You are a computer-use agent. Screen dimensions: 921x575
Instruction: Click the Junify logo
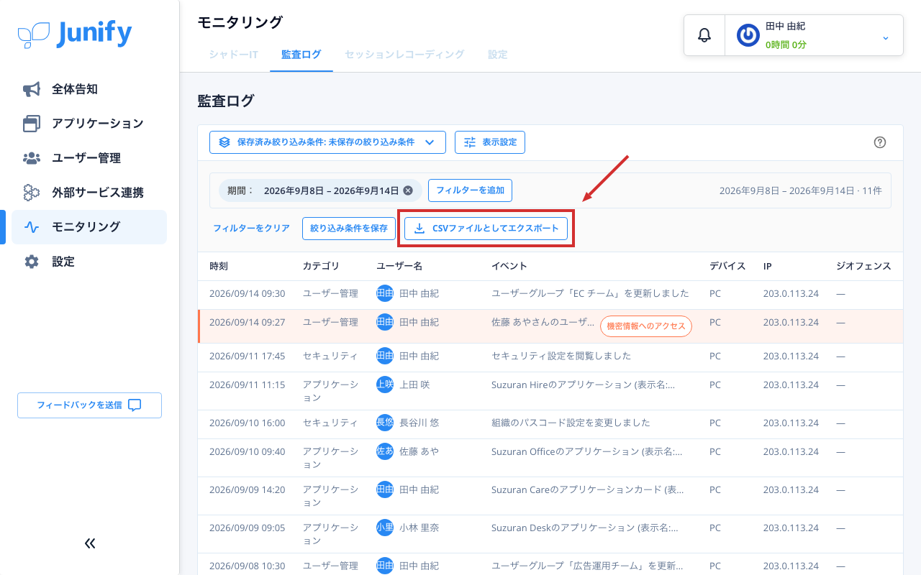75,34
